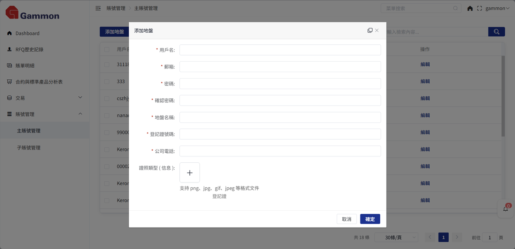515x249 pixels.
Task: Click the plus upload box for 證照類型
Action: (190, 173)
